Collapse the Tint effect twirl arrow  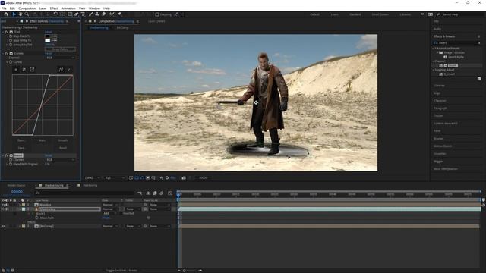click(3, 32)
